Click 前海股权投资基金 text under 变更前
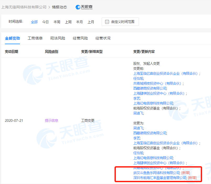211x184 pixels. (x=155, y=108)
